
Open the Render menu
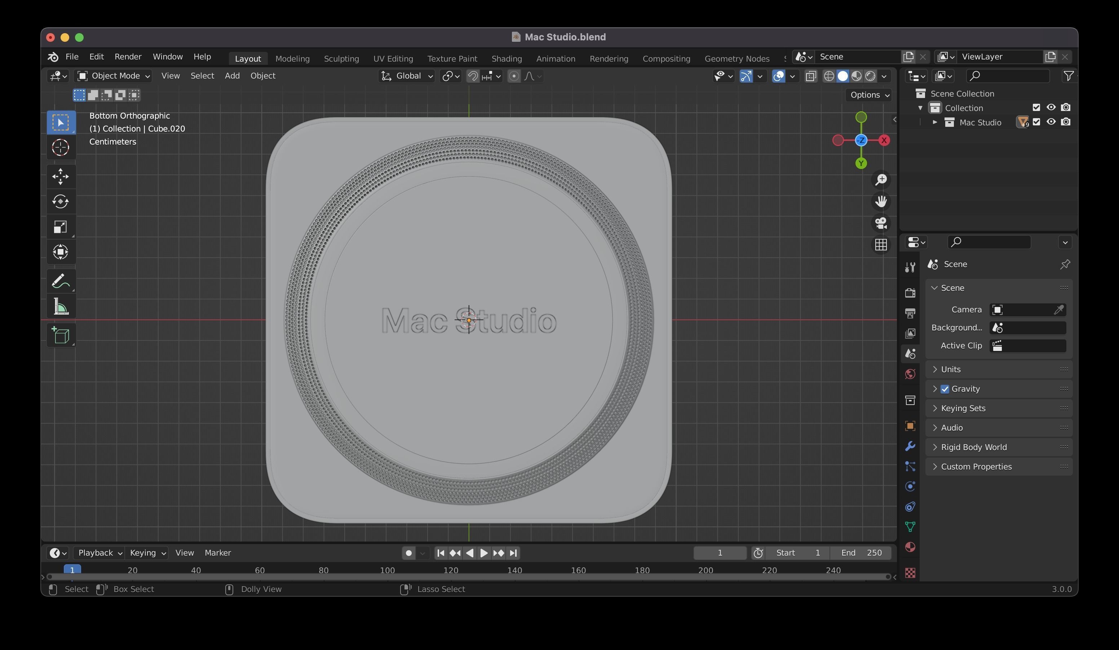click(x=128, y=57)
